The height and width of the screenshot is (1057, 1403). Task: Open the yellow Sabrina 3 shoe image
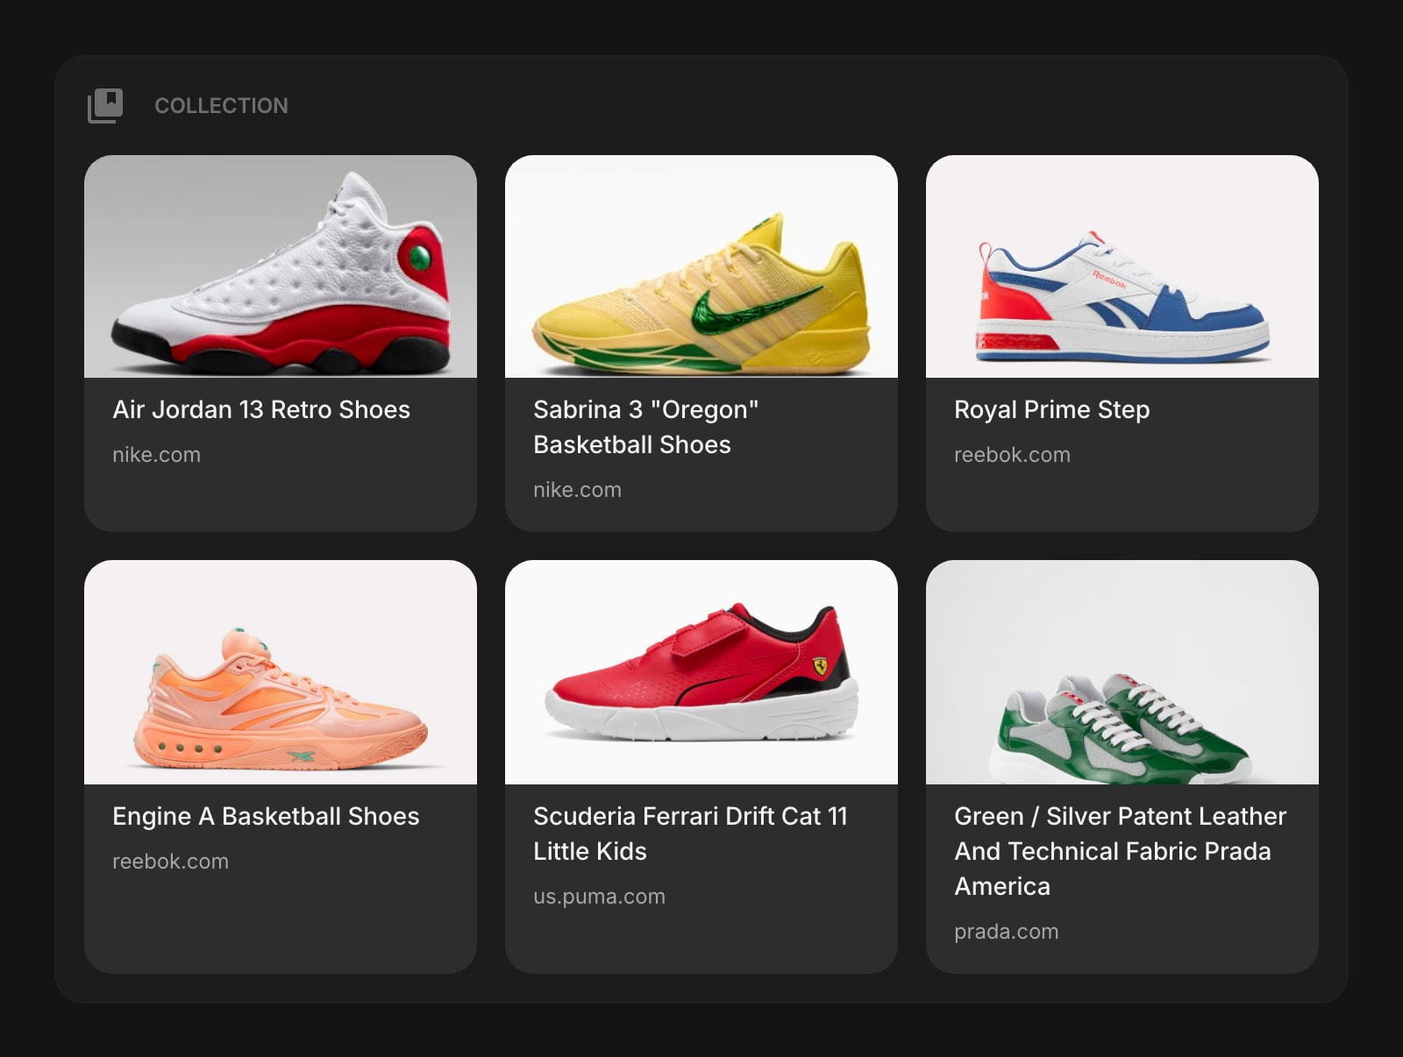(x=701, y=266)
